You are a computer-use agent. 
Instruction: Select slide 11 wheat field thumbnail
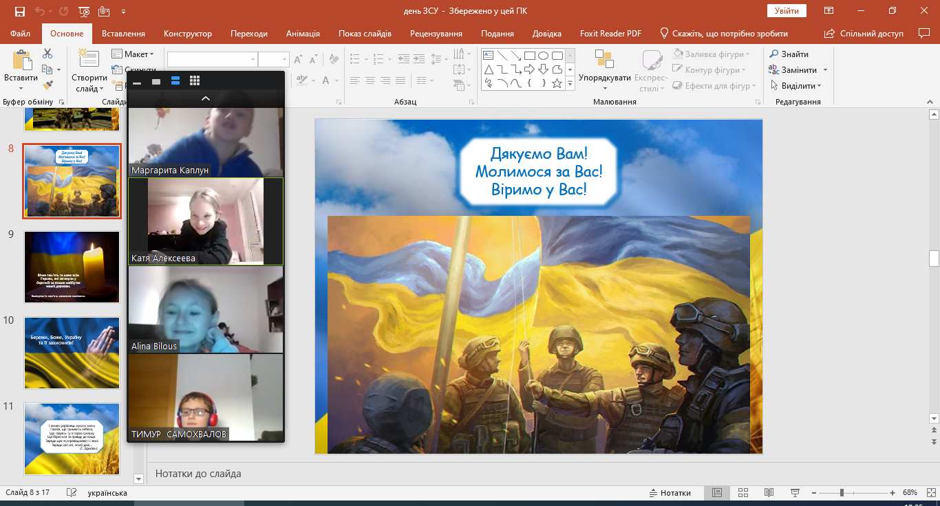click(x=72, y=439)
